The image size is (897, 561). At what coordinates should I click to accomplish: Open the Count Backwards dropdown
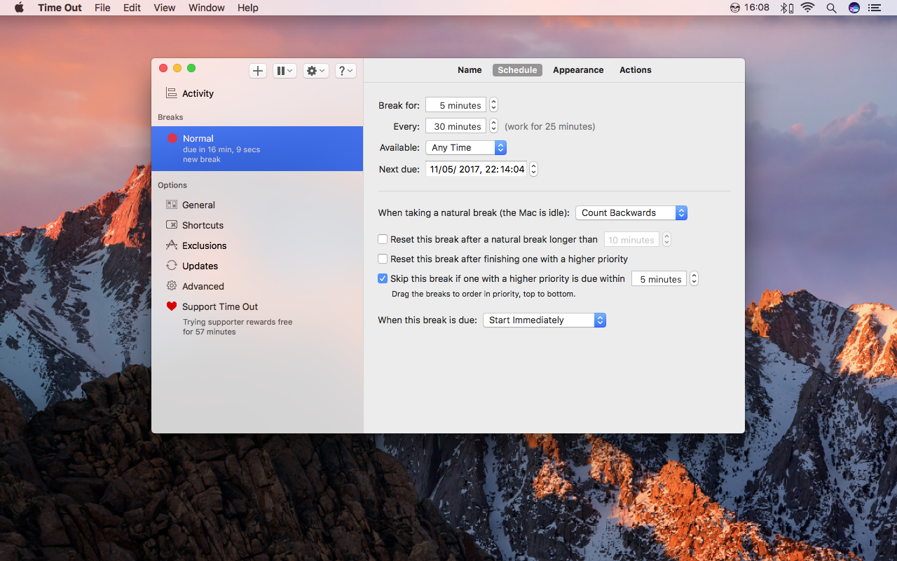click(631, 212)
